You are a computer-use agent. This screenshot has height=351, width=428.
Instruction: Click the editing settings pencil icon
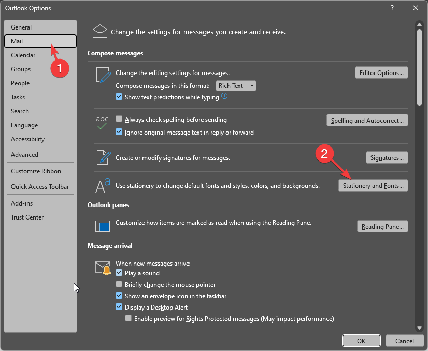click(104, 75)
